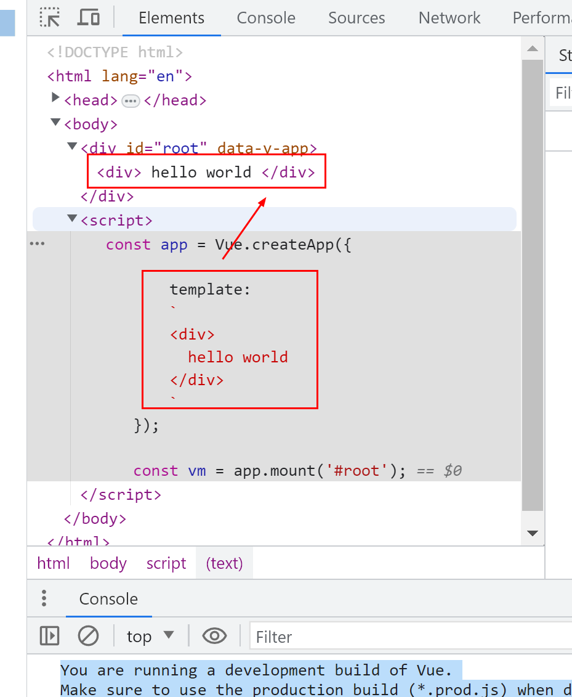Viewport: 572px width, 697px height.
Task: Click the ellipsis badge inside head tag
Action: 131,101
